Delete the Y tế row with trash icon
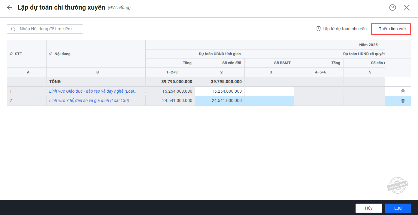This screenshot has width=418, height=215. (x=403, y=101)
